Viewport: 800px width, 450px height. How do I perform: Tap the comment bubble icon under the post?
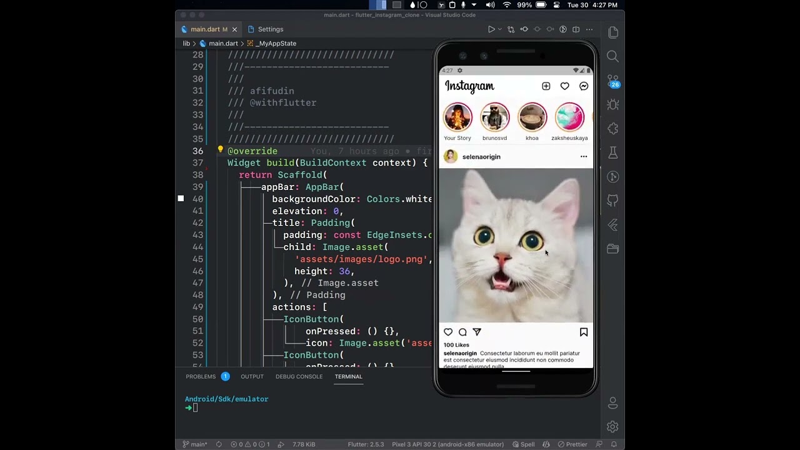tap(462, 332)
